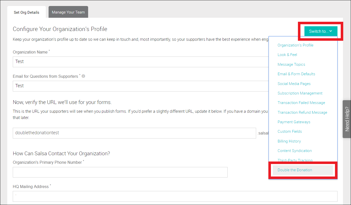Click the Organization's Primary Phone Number field

(x=120, y=172)
